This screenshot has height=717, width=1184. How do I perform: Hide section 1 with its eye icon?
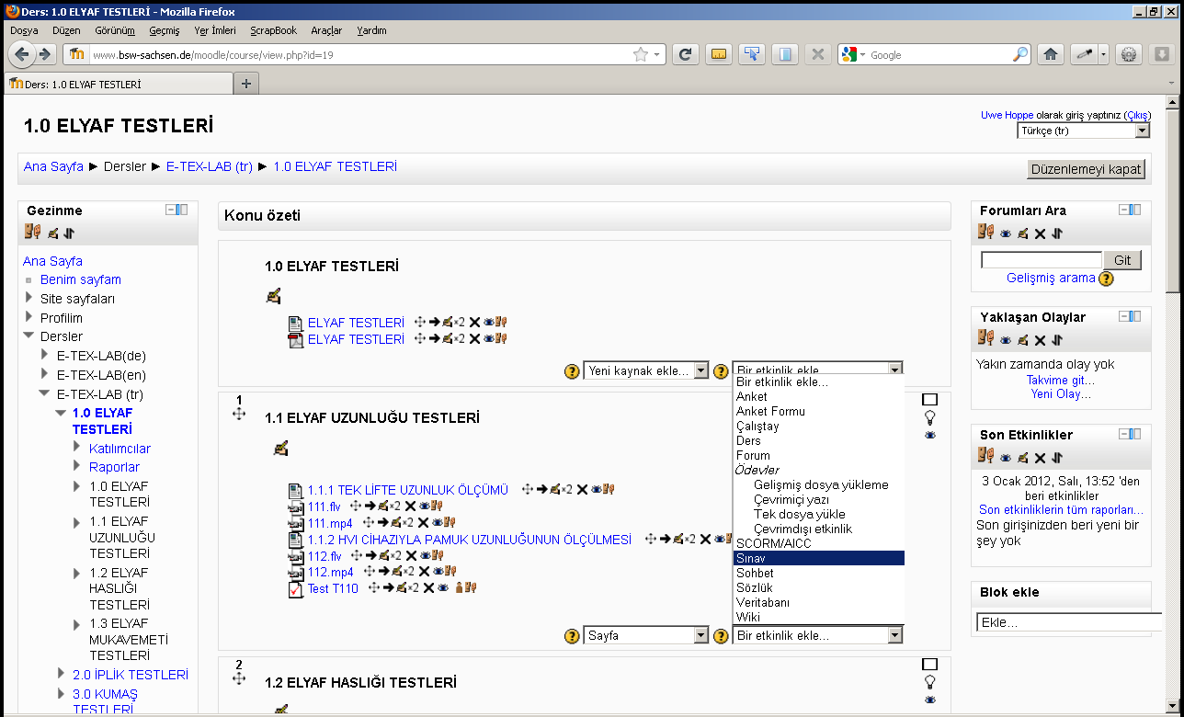[929, 435]
